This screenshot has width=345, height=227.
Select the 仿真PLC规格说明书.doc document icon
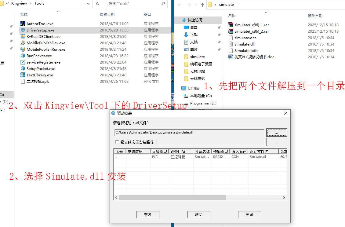231,57
